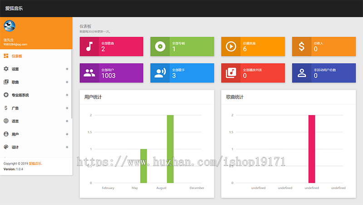Screen dimensions: 363x205
Task: Click the singer voice icon on 全部歌手 card
Action: (160, 73)
